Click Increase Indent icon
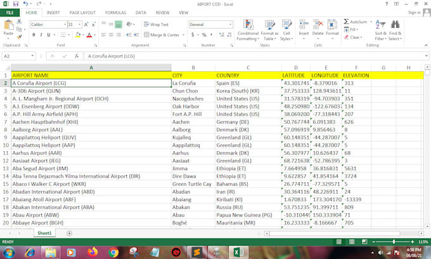The image size is (431, 259). click(136, 35)
